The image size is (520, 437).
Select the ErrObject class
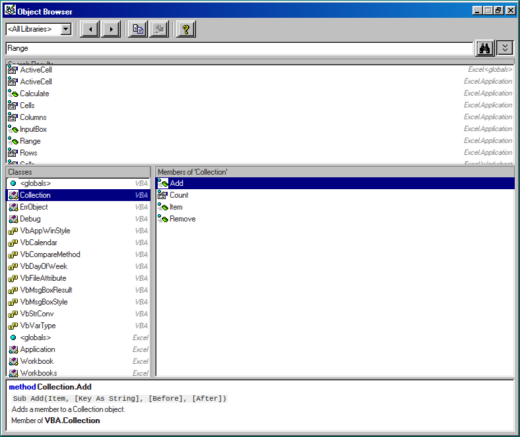click(78, 207)
